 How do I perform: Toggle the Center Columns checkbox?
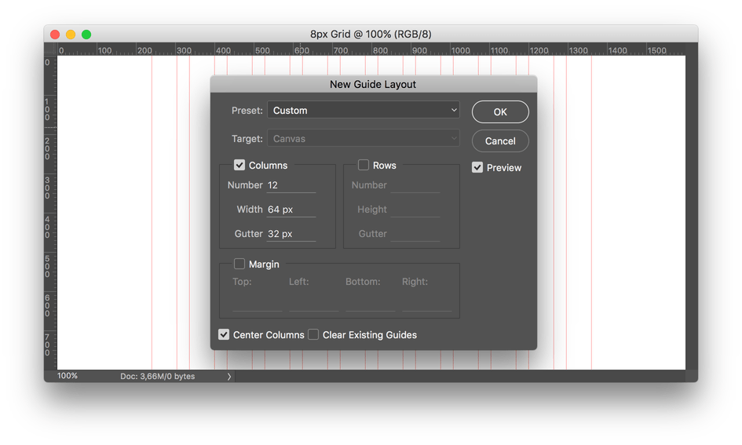click(225, 334)
